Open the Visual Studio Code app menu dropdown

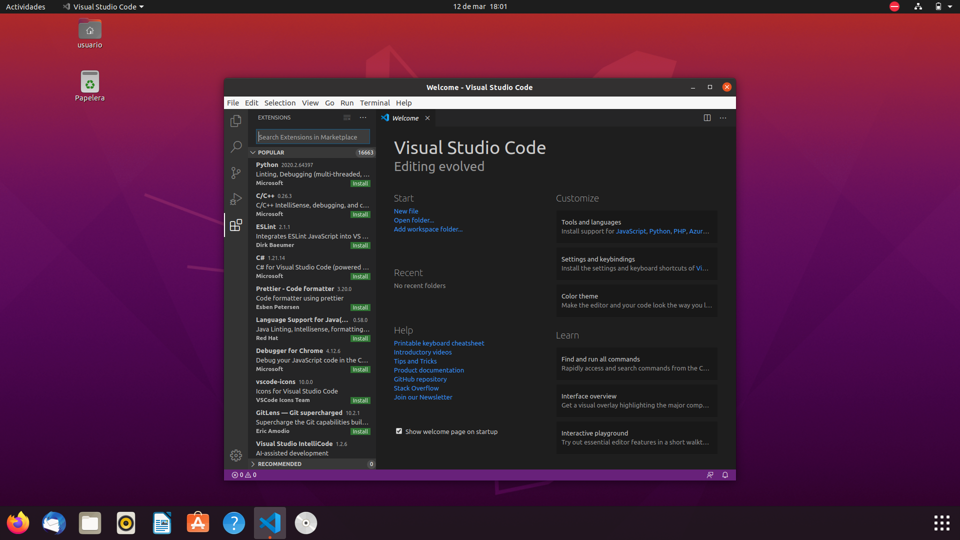[x=103, y=6]
